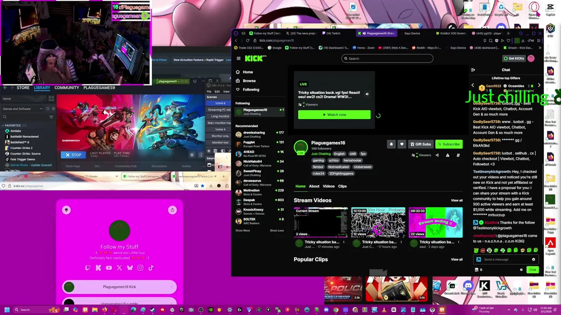The height and width of the screenshot is (315, 561).
Task: Open recommended channel Fugglet
Action: pos(259,144)
